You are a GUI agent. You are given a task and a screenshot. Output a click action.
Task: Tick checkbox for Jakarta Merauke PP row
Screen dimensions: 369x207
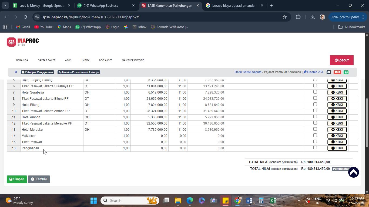click(315, 123)
